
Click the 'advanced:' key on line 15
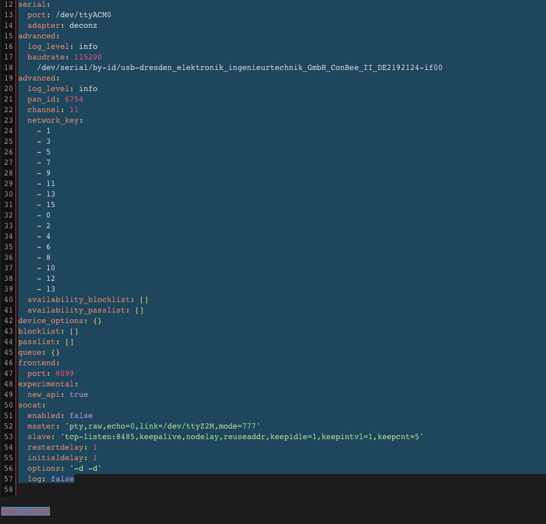click(x=39, y=36)
